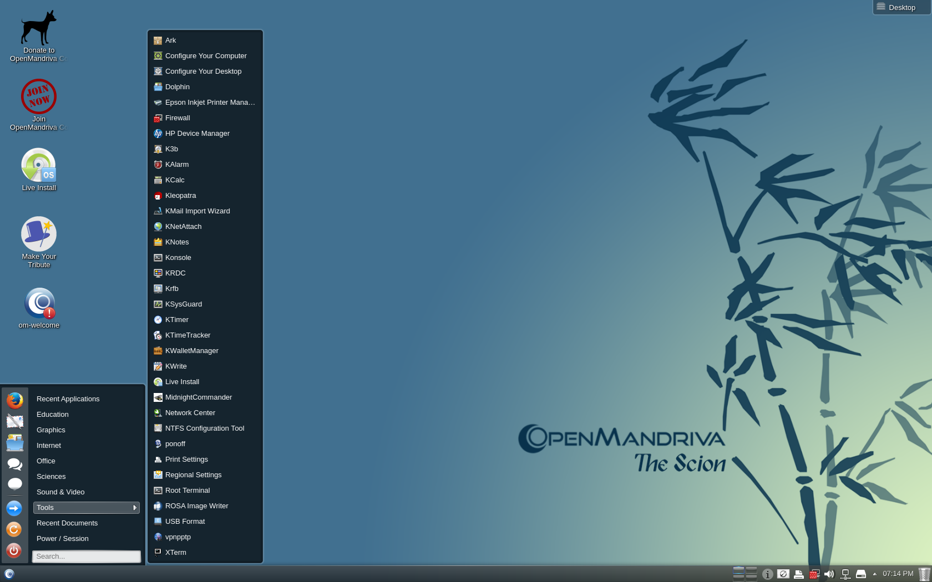Open the Graphics category
Image resolution: width=932 pixels, height=582 pixels.
tap(86, 430)
